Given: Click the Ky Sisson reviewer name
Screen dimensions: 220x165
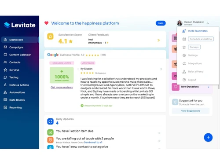Looking at the screenshot, I should [86, 69].
